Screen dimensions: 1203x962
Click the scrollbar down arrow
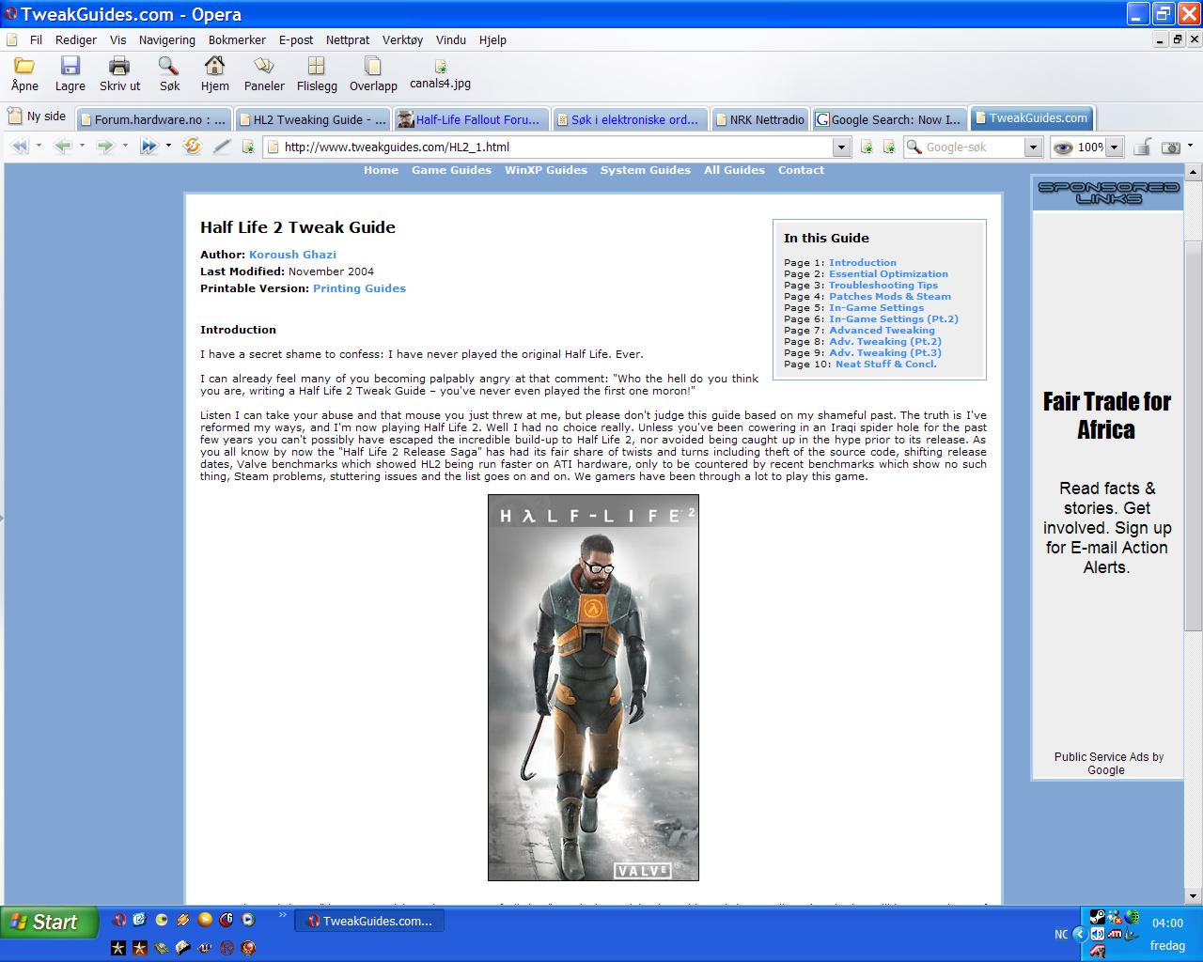(x=1194, y=895)
